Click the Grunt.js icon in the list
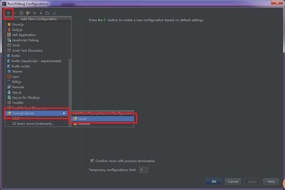285x190 pixels. pyautogui.click(x=9, y=24)
